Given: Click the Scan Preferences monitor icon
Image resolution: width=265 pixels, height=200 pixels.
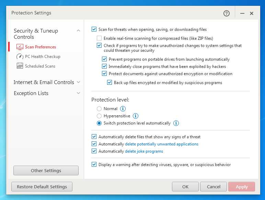Looking at the screenshot, I should (20, 47).
